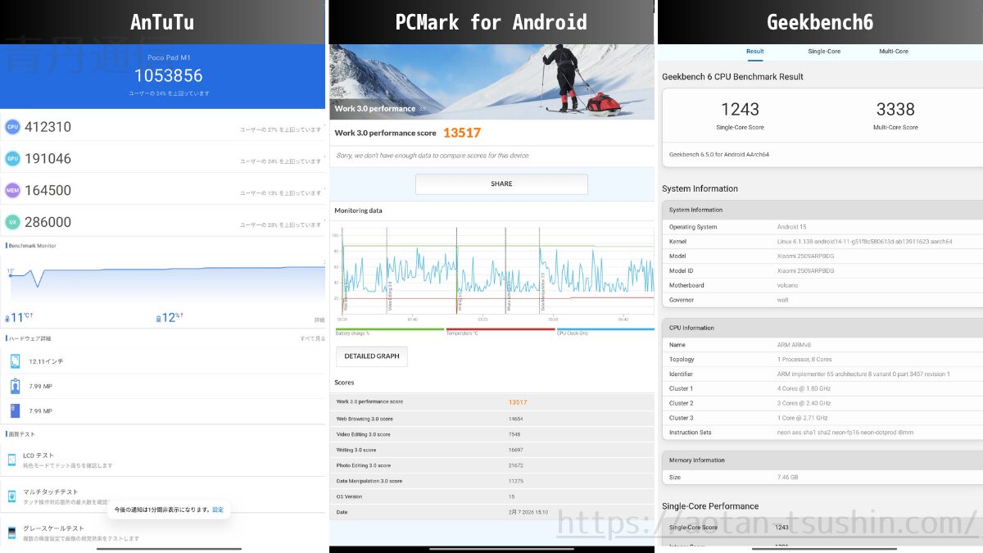983x553 pixels.
Task: Click the マルチタッチテスト icon
Action: click(12, 496)
